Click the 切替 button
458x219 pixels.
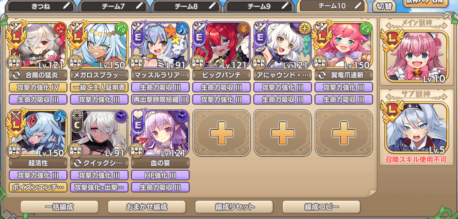click(384, 6)
